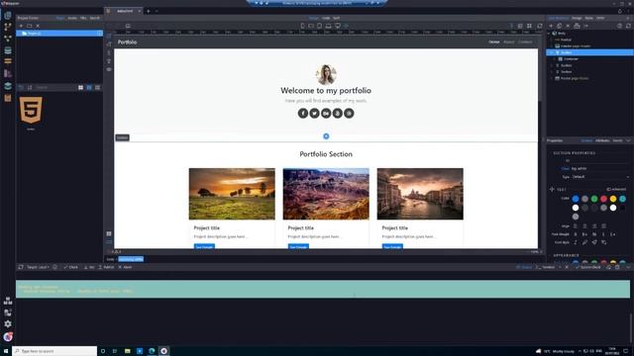Click the Twitter social icon on page
The height and width of the screenshot is (356, 634).
[x=315, y=114]
